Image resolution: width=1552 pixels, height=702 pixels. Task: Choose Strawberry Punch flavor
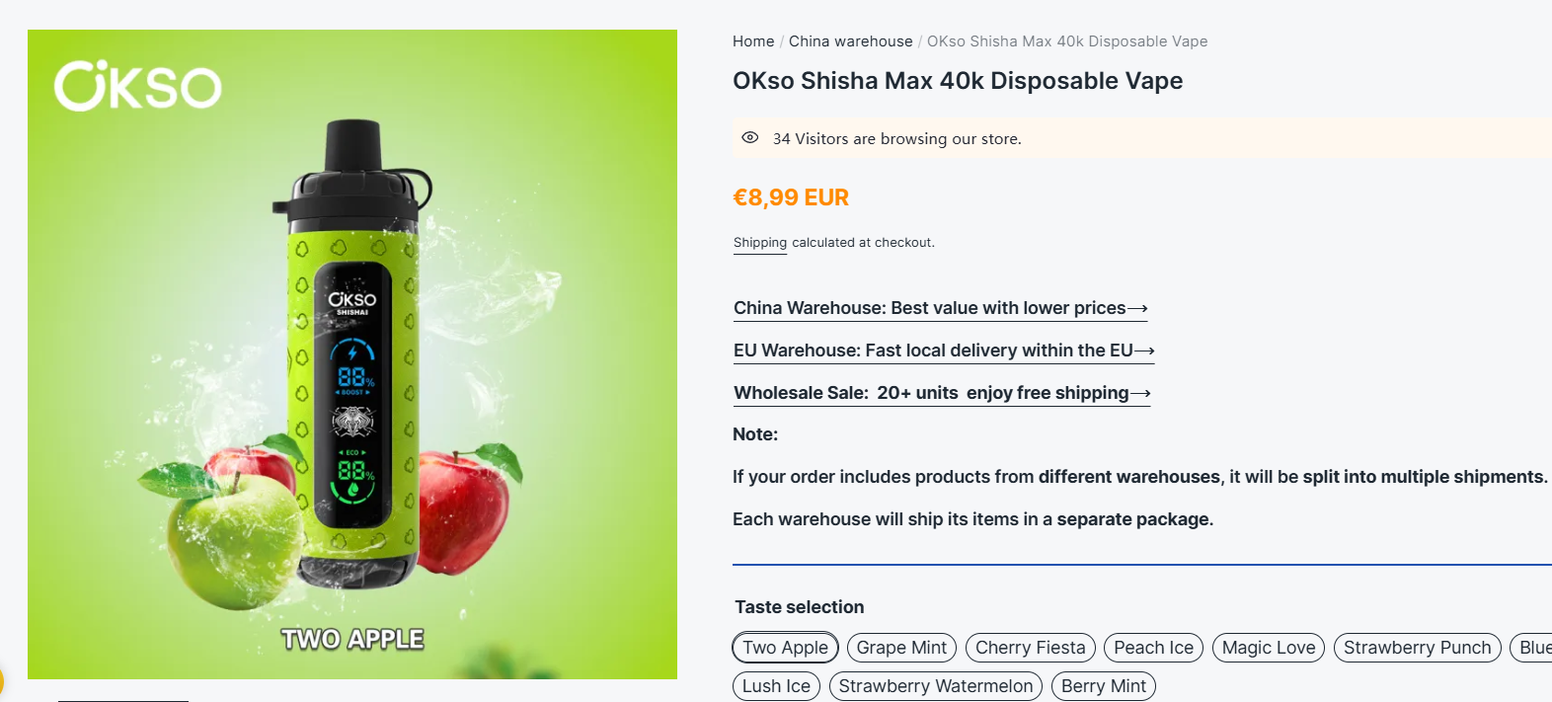(x=1417, y=648)
